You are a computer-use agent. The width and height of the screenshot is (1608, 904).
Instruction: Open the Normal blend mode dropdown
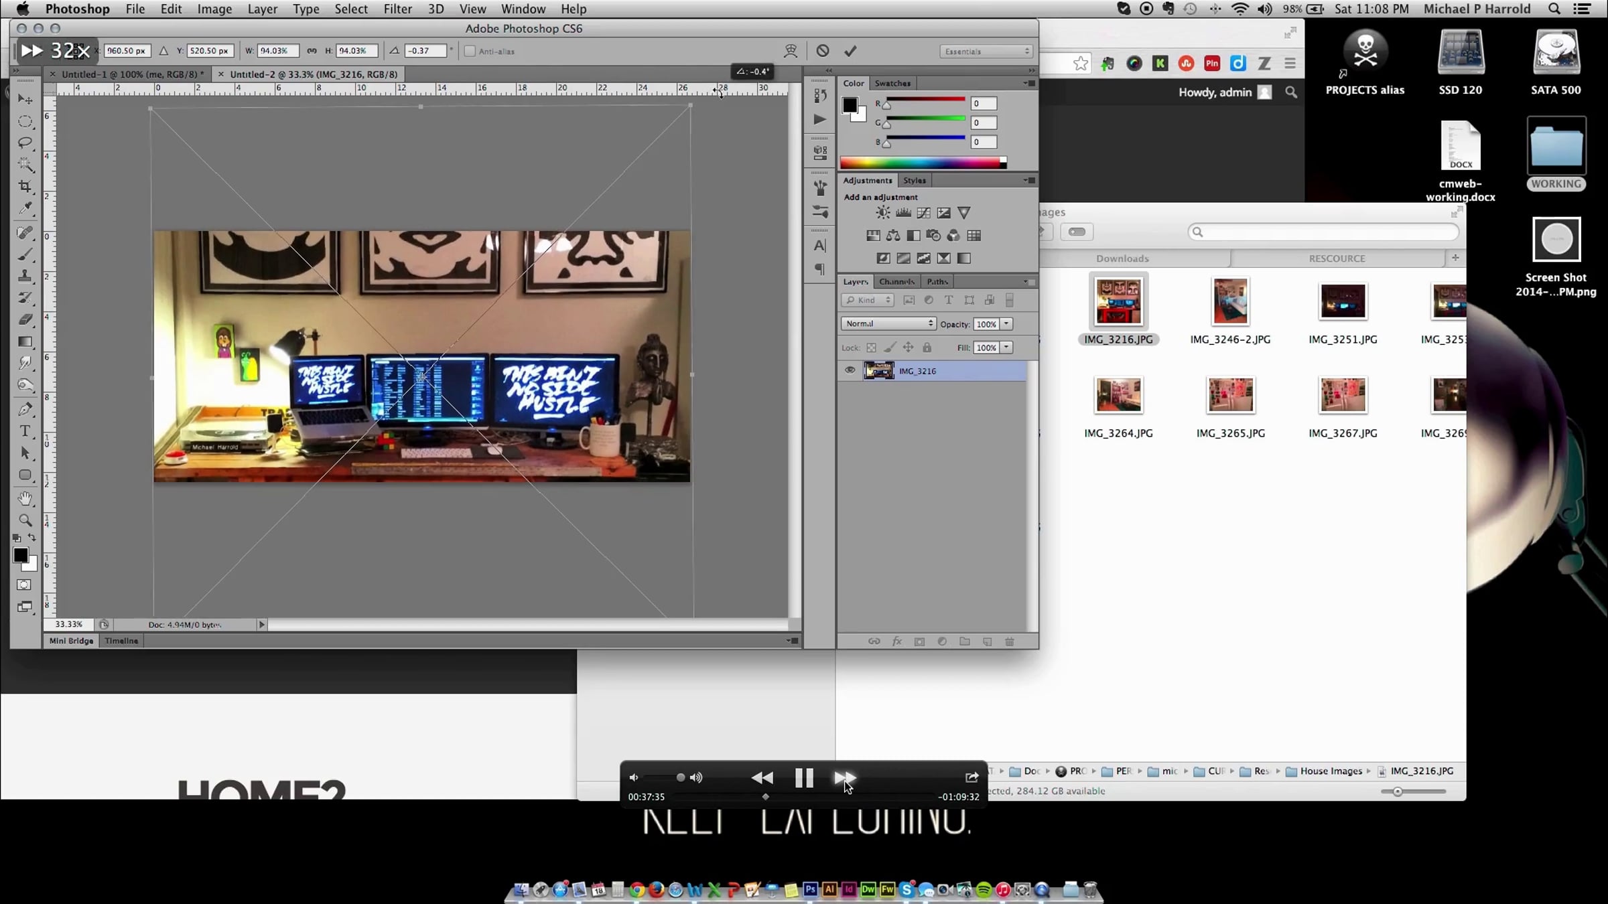888,323
